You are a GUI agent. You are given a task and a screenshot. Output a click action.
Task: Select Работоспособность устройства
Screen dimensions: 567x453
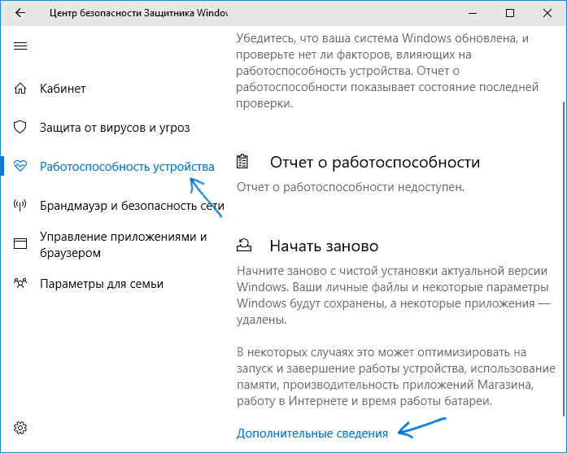[x=127, y=167]
